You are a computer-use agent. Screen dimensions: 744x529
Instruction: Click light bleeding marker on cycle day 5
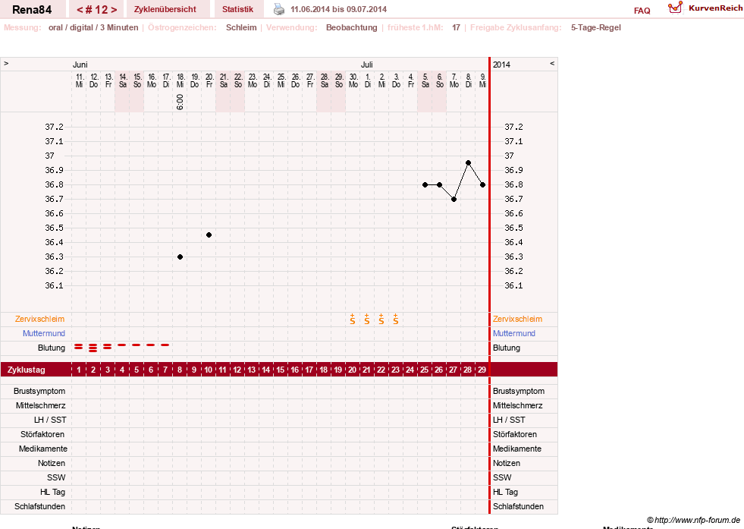(137, 345)
